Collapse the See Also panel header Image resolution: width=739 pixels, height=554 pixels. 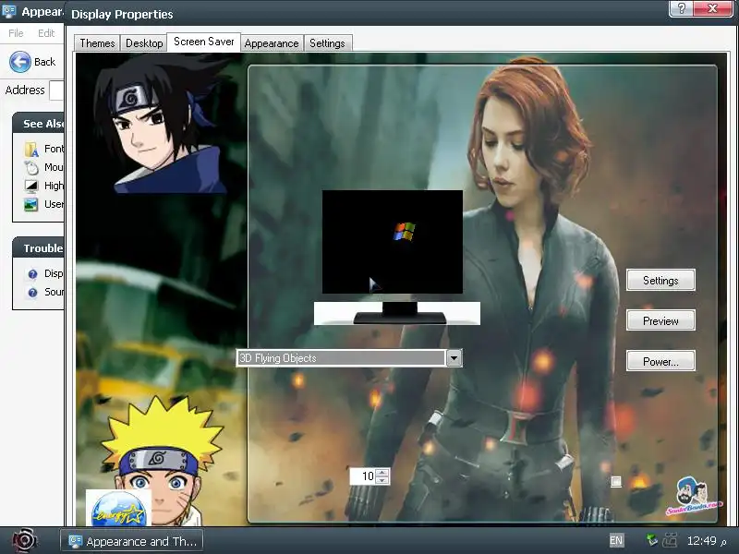38,124
